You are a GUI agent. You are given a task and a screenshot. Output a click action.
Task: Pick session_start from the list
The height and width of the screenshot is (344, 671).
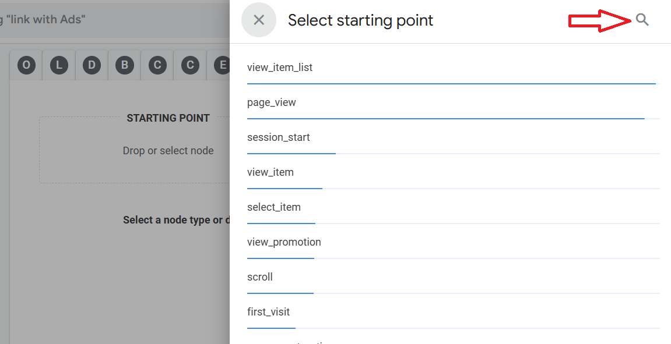(x=279, y=137)
